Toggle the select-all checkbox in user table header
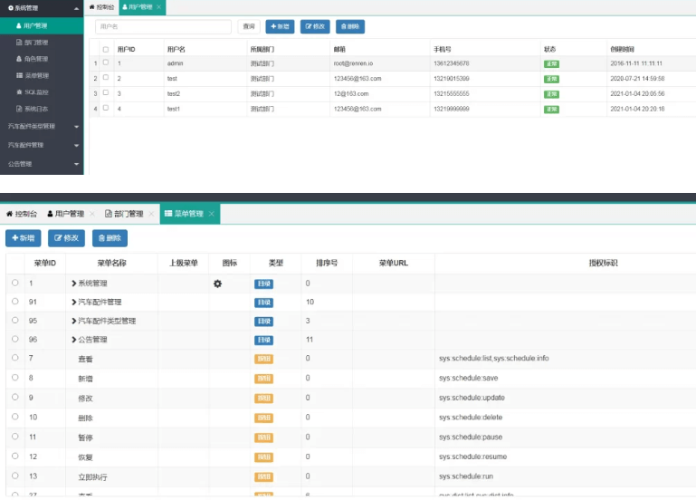The height and width of the screenshot is (500, 696). tap(106, 49)
